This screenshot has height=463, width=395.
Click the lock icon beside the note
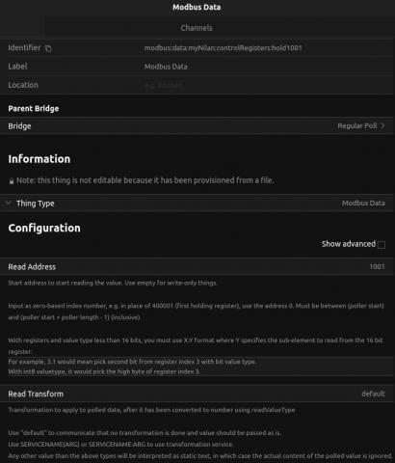(x=12, y=181)
